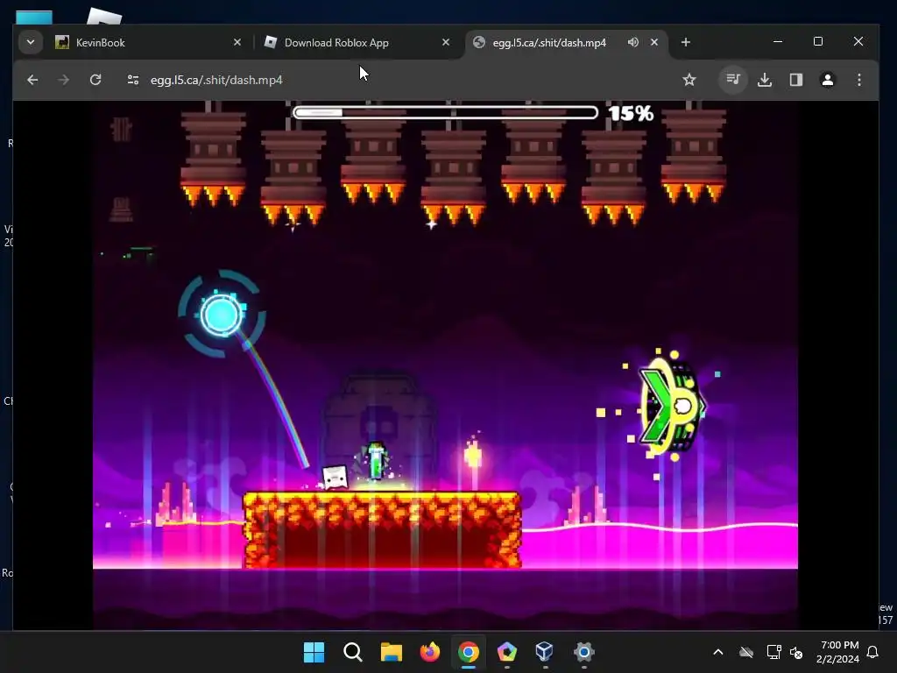The height and width of the screenshot is (673, 897).
Task: Open Chrome's three-dot menu
Action: [x=858, y=80]
